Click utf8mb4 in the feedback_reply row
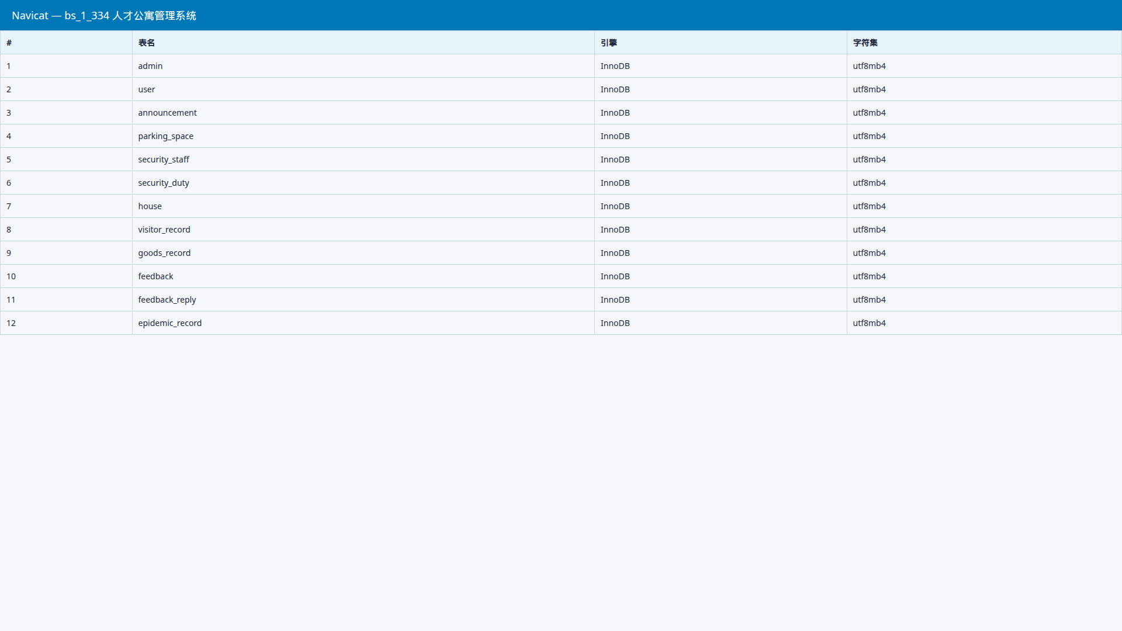The image size is (1122, 631). pos(869,300)
